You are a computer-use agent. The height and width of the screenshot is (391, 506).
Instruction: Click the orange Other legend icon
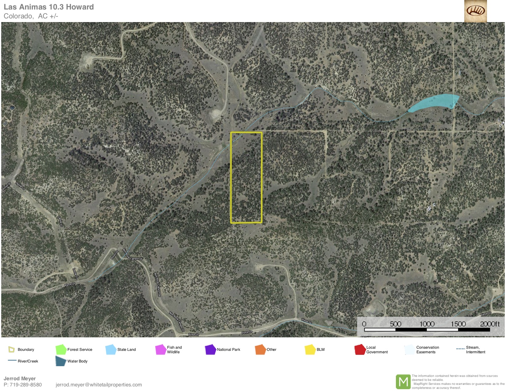pyautogui.click(x=260, y=349)
